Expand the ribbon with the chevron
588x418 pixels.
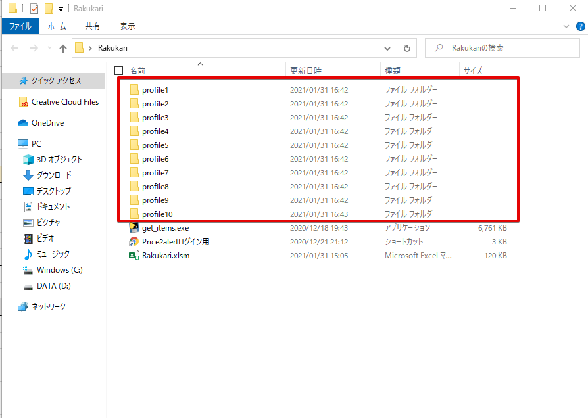(567, 26)
